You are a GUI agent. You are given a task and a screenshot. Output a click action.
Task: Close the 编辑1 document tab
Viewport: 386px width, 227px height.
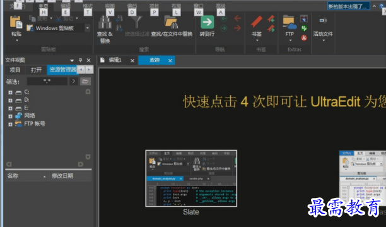tap(132, 60)
